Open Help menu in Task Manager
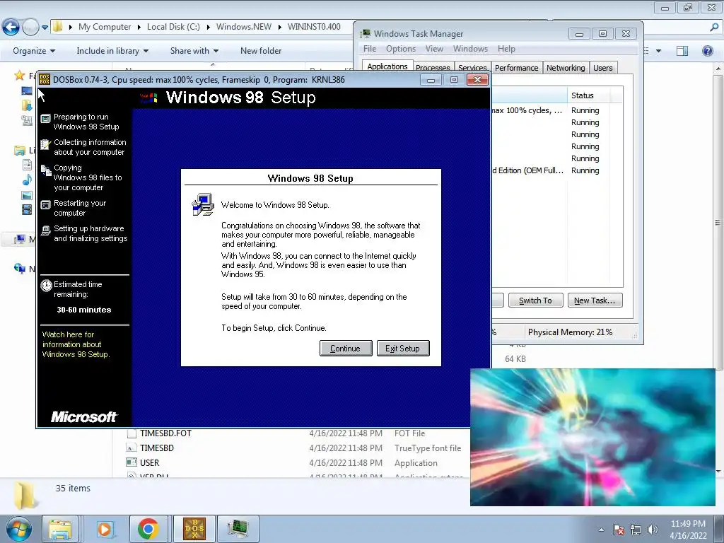 tap(506, 49)
